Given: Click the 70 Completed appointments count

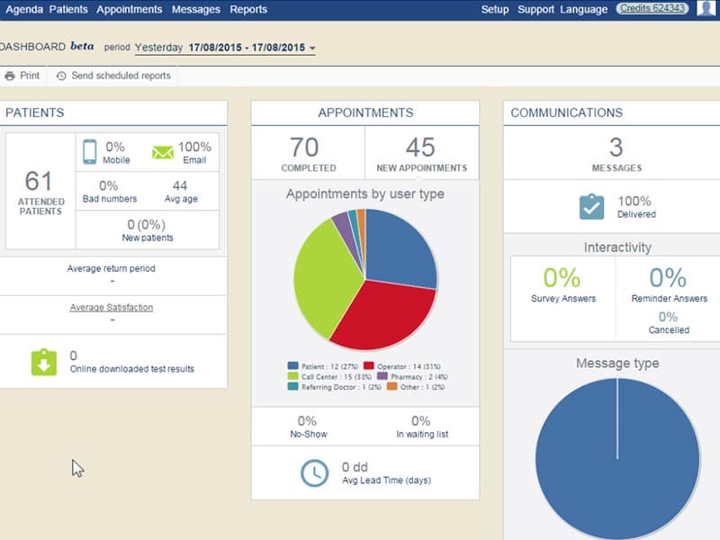Looking at the screenshot, I should pos(304,148).
